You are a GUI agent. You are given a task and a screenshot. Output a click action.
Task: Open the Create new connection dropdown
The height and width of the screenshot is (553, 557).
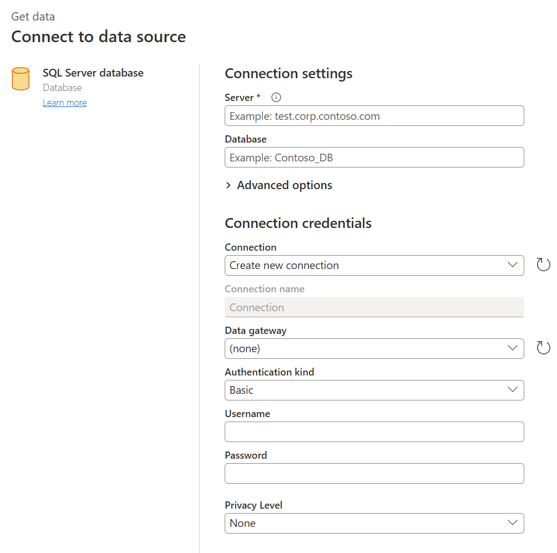tap(374, 265)
